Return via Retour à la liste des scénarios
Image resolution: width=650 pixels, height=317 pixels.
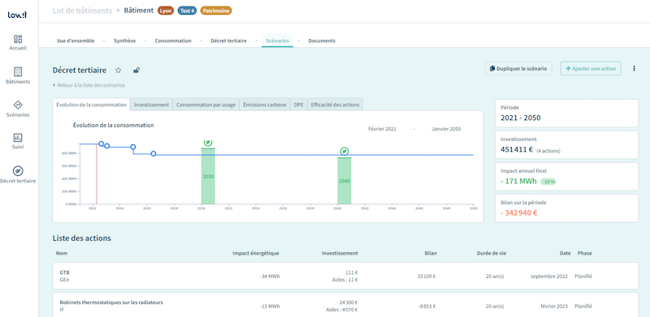coord(89,85)
